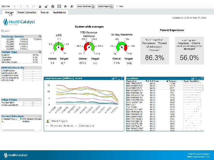Click Women and Newborns legend entry

(60, 126)
